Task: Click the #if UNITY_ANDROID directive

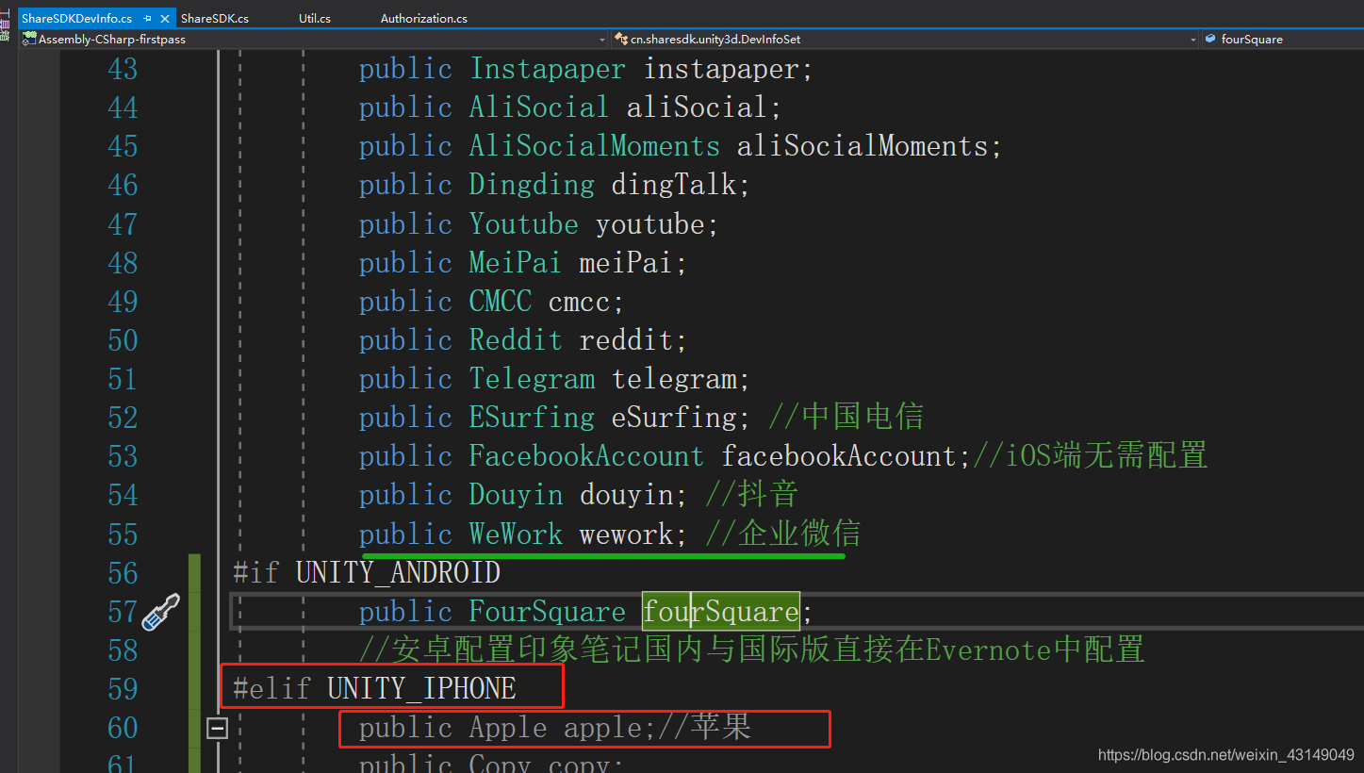Action: click(367, 573)
